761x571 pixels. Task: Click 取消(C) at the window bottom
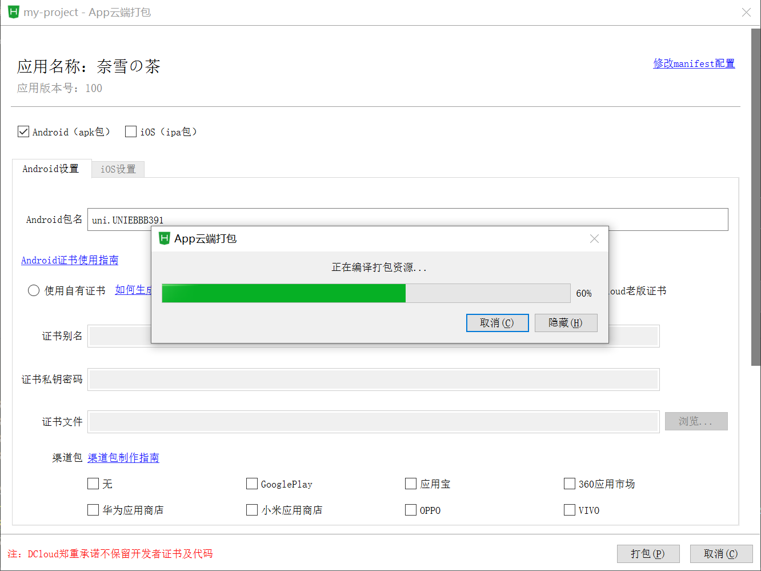[x=721, y=554]
